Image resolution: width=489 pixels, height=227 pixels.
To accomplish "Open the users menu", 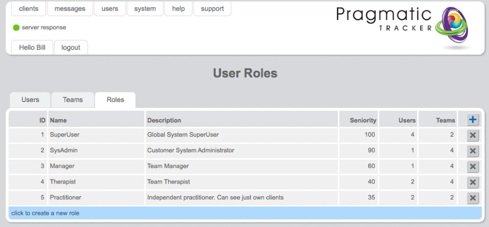I will pos(110,9).
